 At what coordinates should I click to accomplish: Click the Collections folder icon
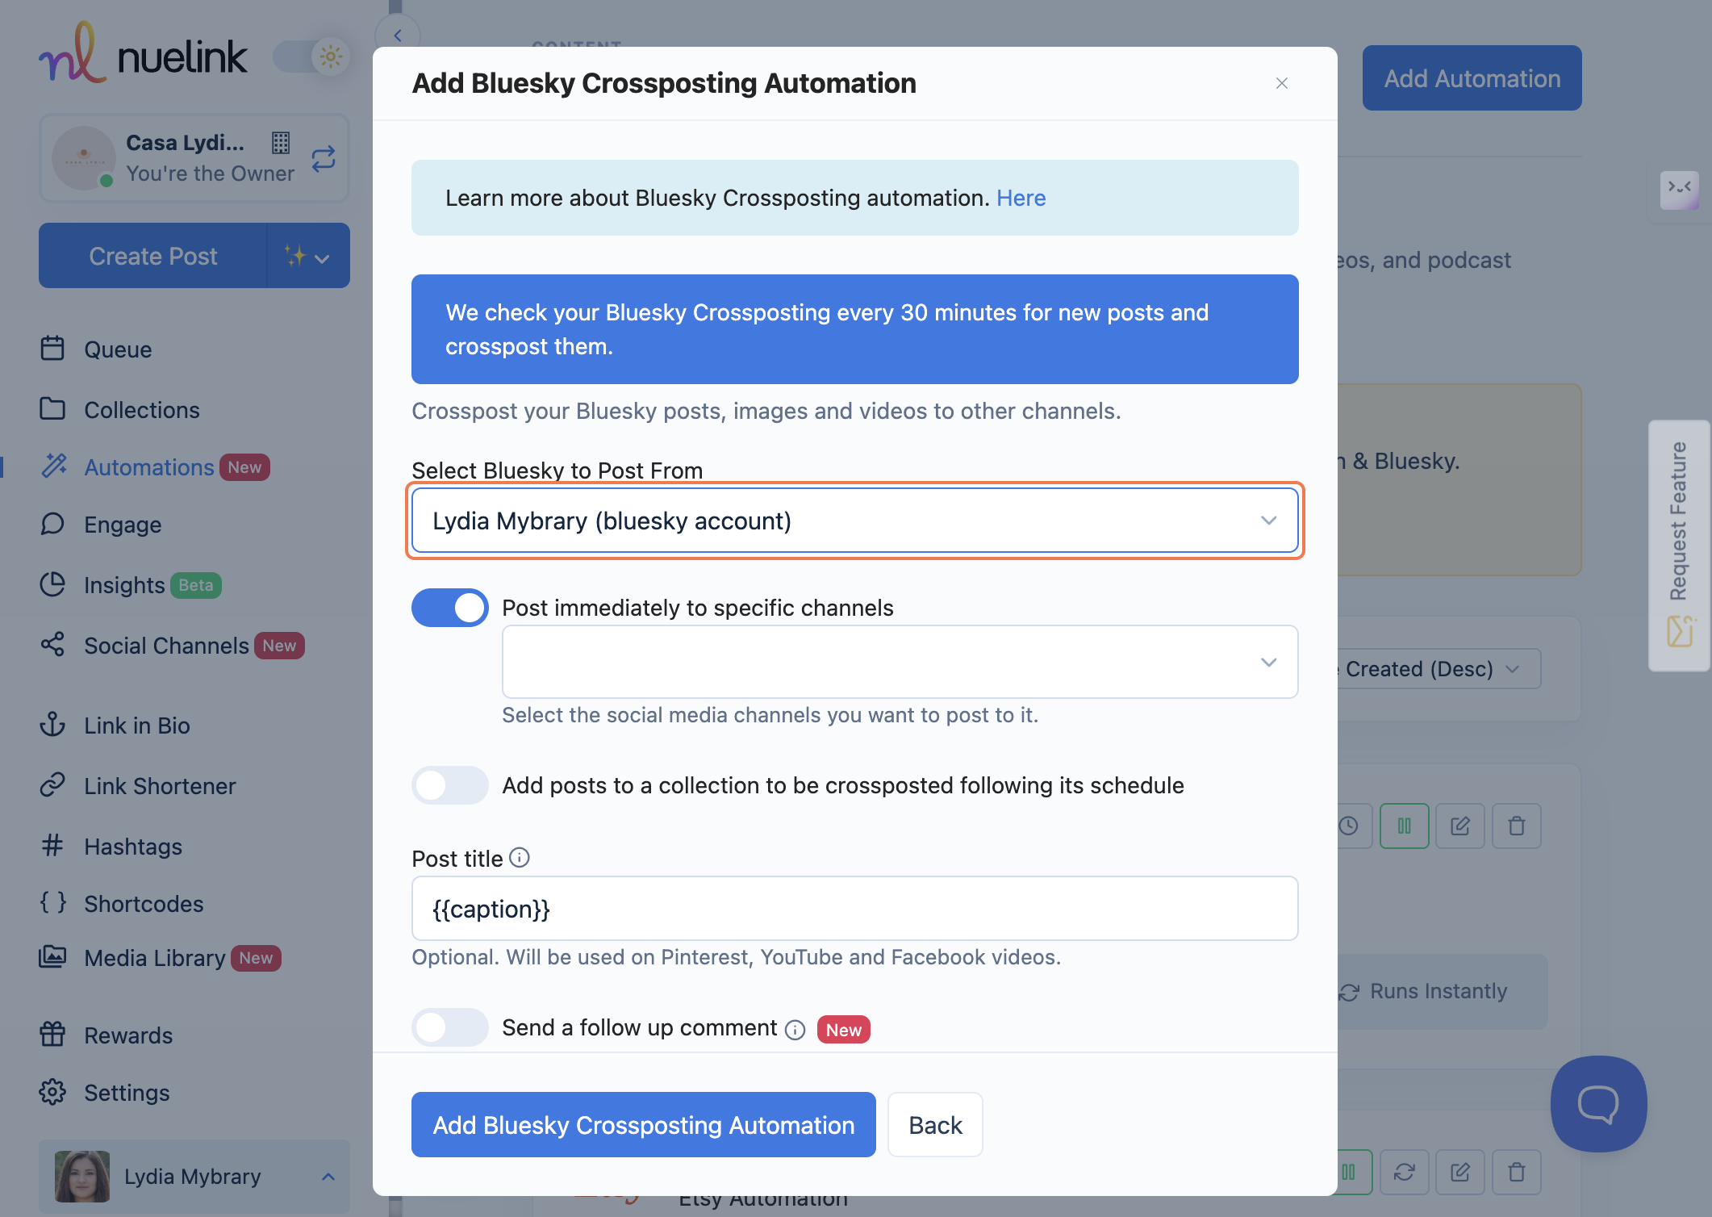pyautogui.click(x=52, y=408)
